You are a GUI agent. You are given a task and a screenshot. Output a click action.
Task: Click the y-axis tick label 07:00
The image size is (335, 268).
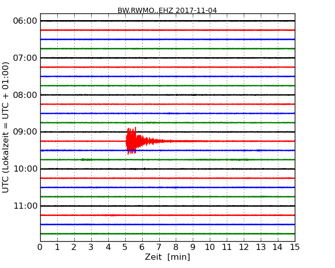click(x=25, y=58)
